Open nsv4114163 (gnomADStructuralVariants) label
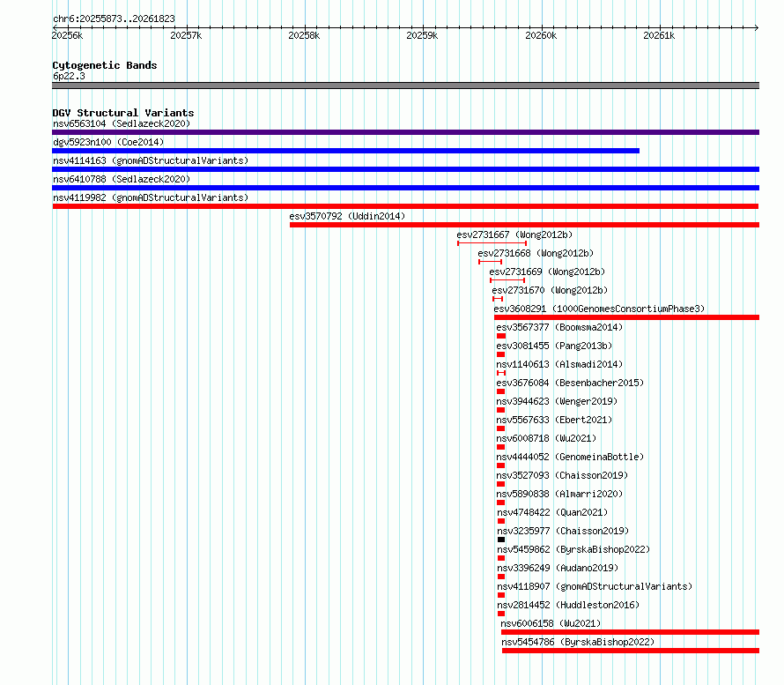 (x=151, y=160)
